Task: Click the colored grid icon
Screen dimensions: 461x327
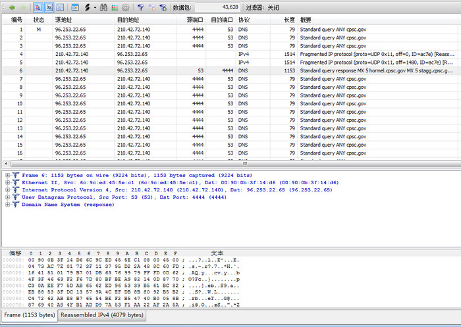Action: pos(114,7)
